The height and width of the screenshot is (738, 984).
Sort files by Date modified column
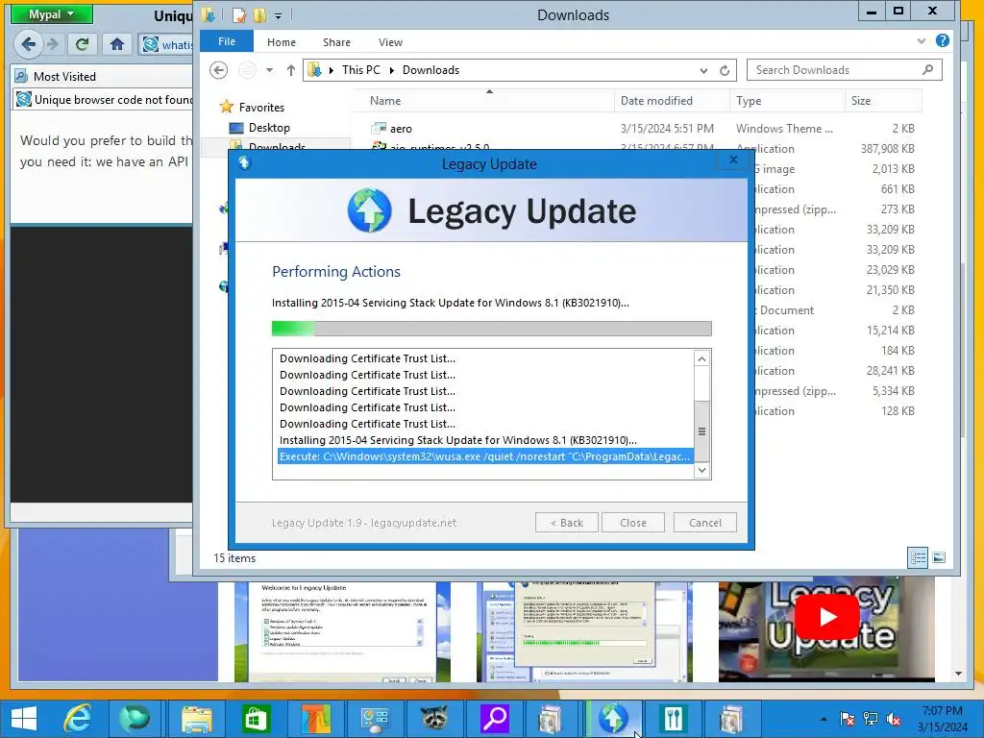tap(672, 100)
